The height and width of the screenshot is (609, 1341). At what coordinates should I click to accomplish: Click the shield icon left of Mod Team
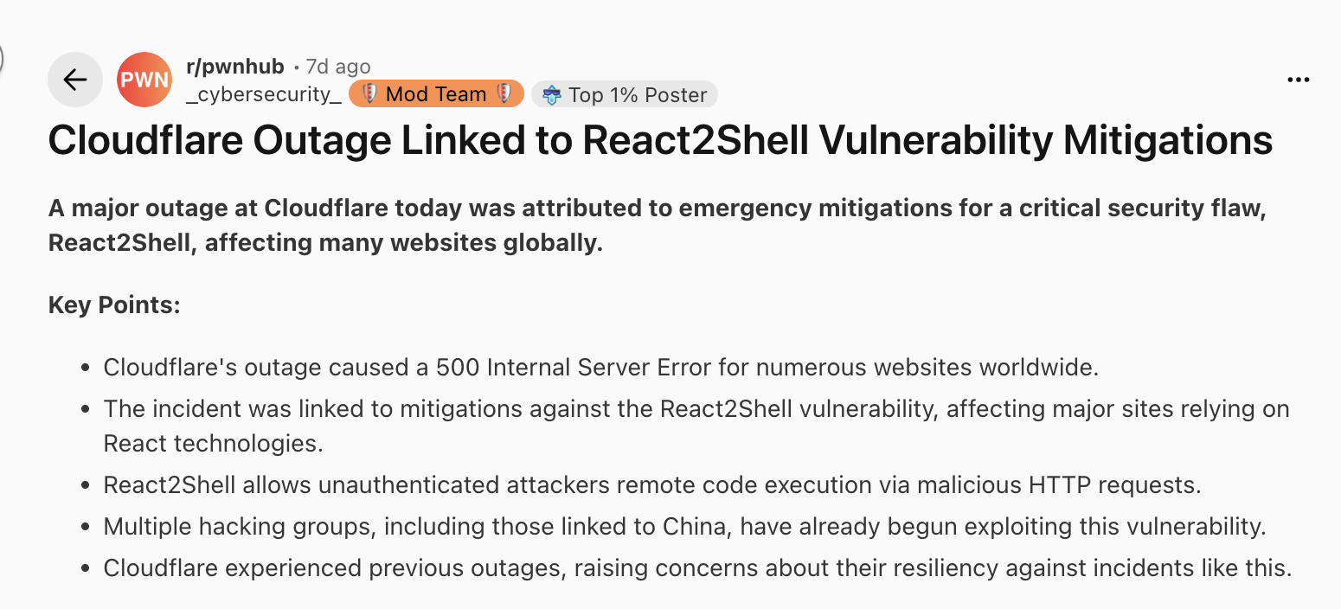click(369, 94)
